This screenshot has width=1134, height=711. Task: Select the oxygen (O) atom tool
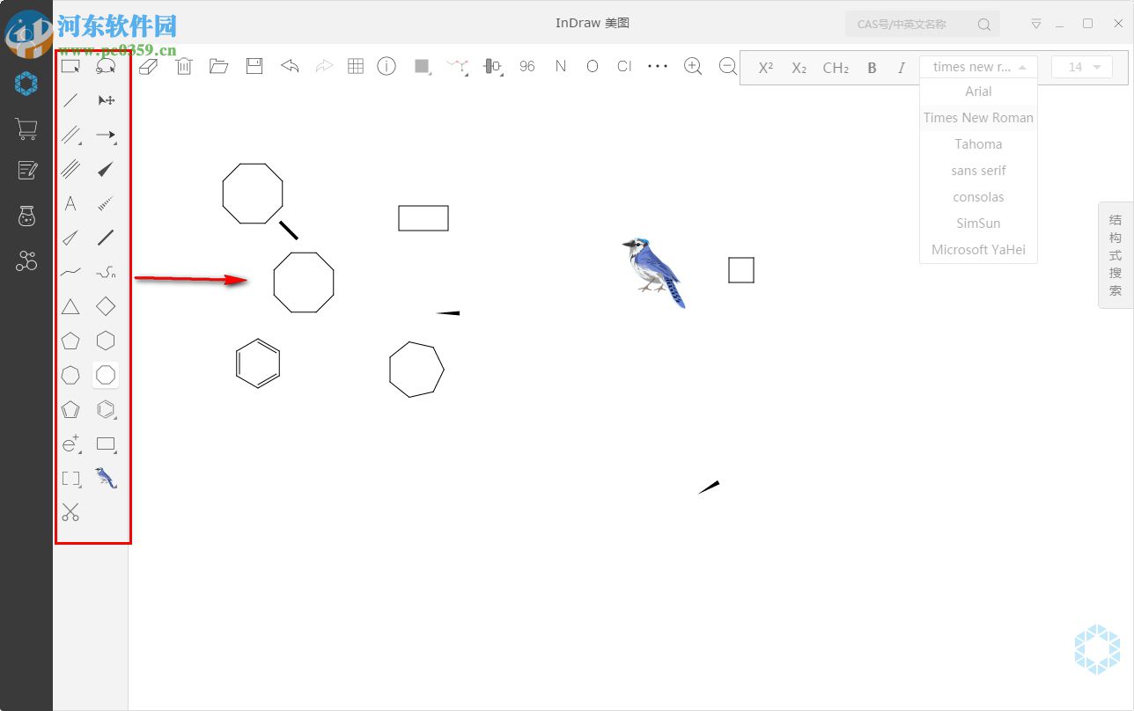click(592, 66)
